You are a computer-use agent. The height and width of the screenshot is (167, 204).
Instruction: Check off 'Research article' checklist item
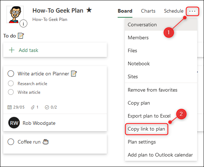[x=11, y=83]
